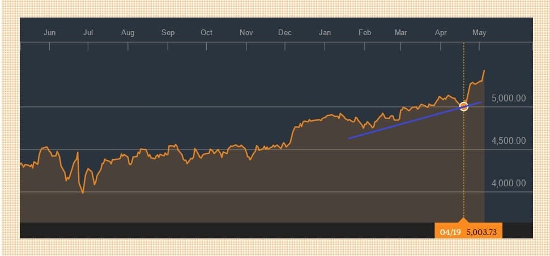Image resolution: width=550 pixels, height=256 pixels.
Task: Click the vertical dashed crosshair line
Action: (464, 170)
